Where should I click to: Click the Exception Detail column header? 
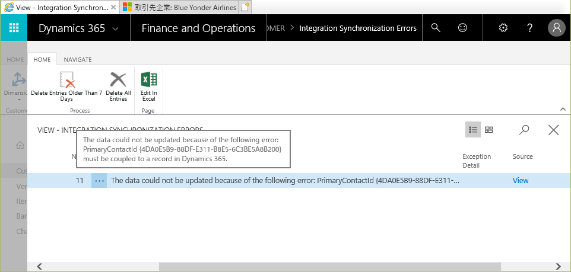(477, 161)
